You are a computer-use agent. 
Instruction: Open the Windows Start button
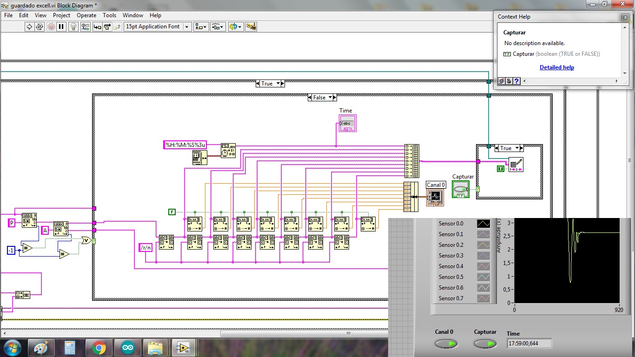pos(12,348)
